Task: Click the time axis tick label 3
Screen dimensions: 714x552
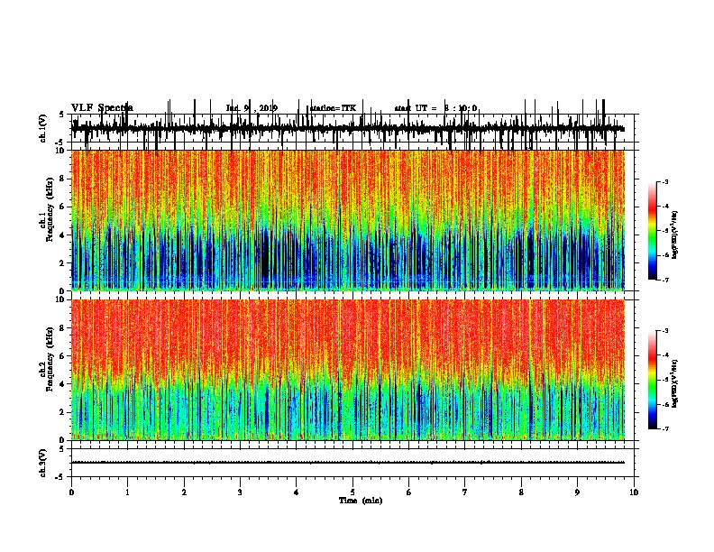Action: [240, 492]
